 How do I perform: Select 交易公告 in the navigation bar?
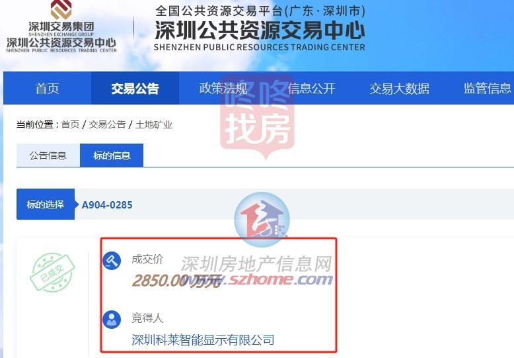[x=135, y=89]
